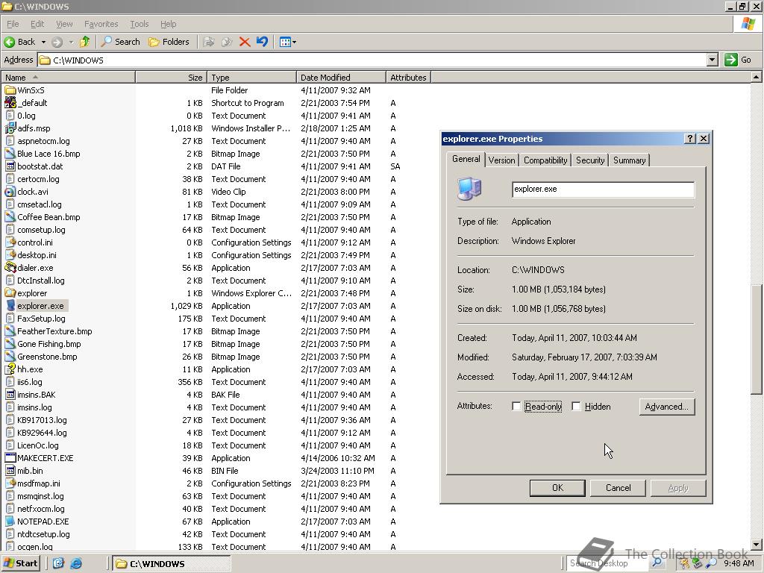
Task: Open Back button history dropdown arrow
Action: [43, 43]
